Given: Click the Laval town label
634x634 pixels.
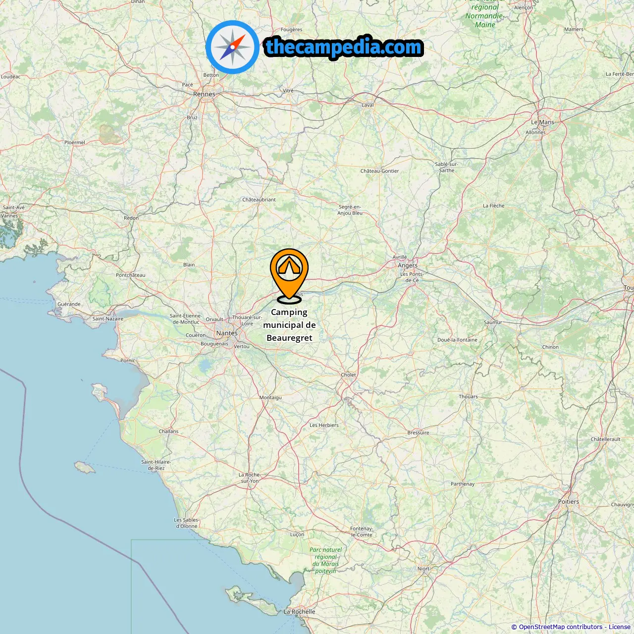Looking at the screenshot, I should (368, 105).
